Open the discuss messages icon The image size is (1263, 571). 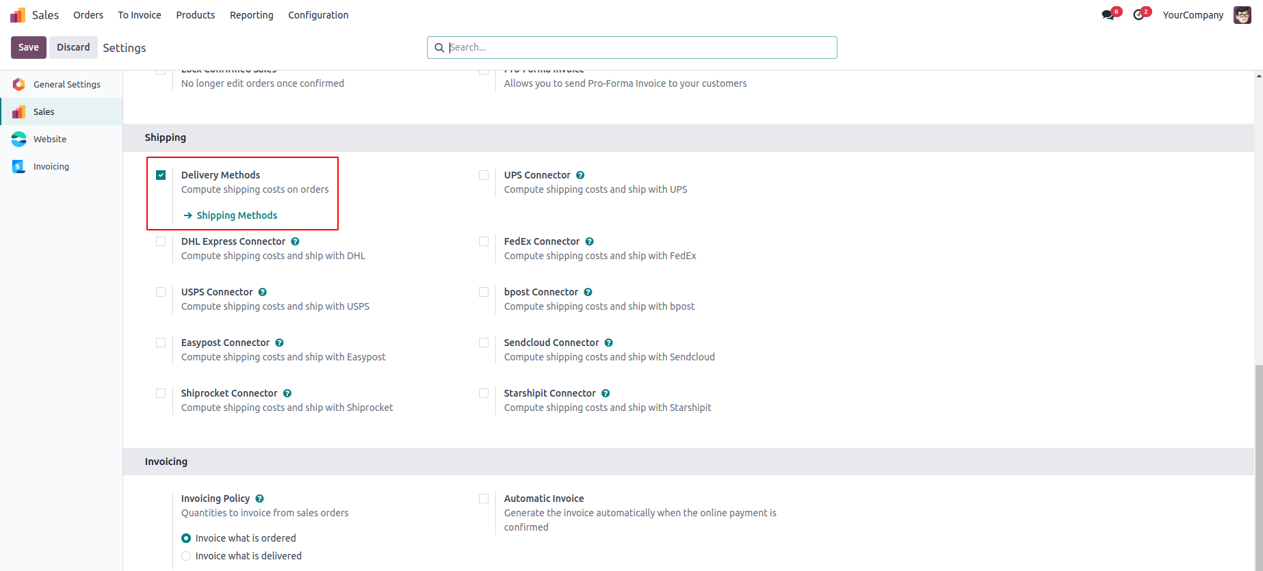click(1108, 15)
